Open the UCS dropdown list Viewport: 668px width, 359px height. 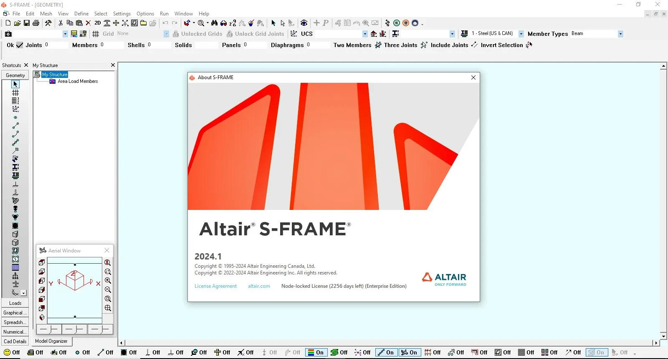(x=365, y=34)
